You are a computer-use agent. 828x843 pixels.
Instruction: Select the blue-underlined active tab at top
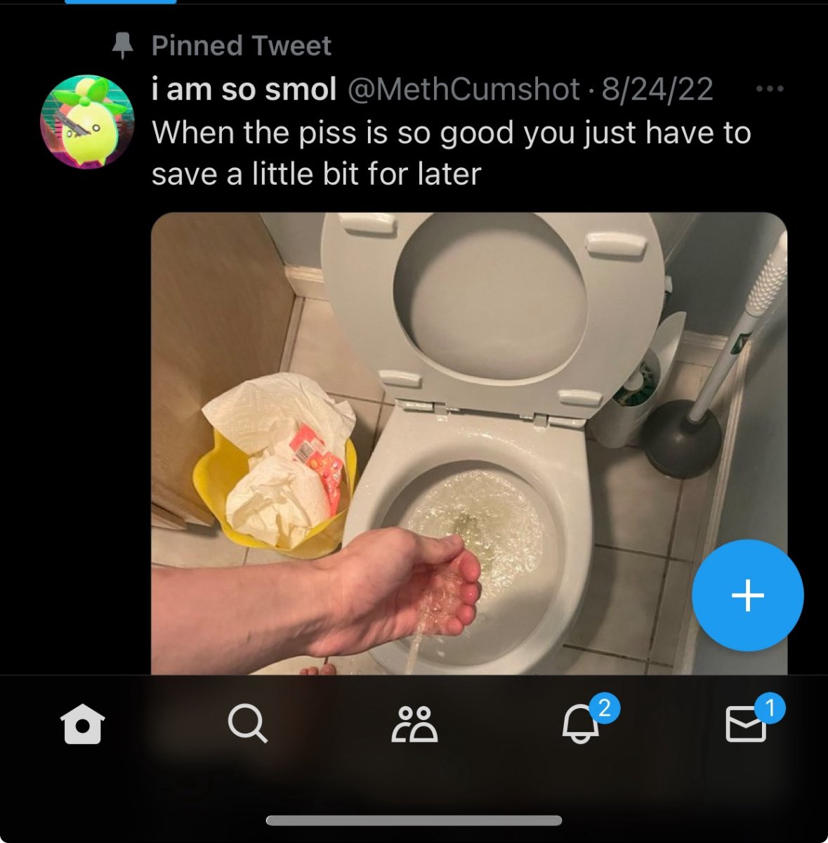120,2
